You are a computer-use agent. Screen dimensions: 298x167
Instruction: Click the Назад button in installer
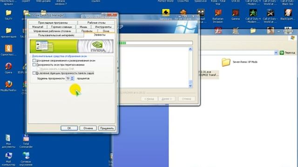click(149, 99)
